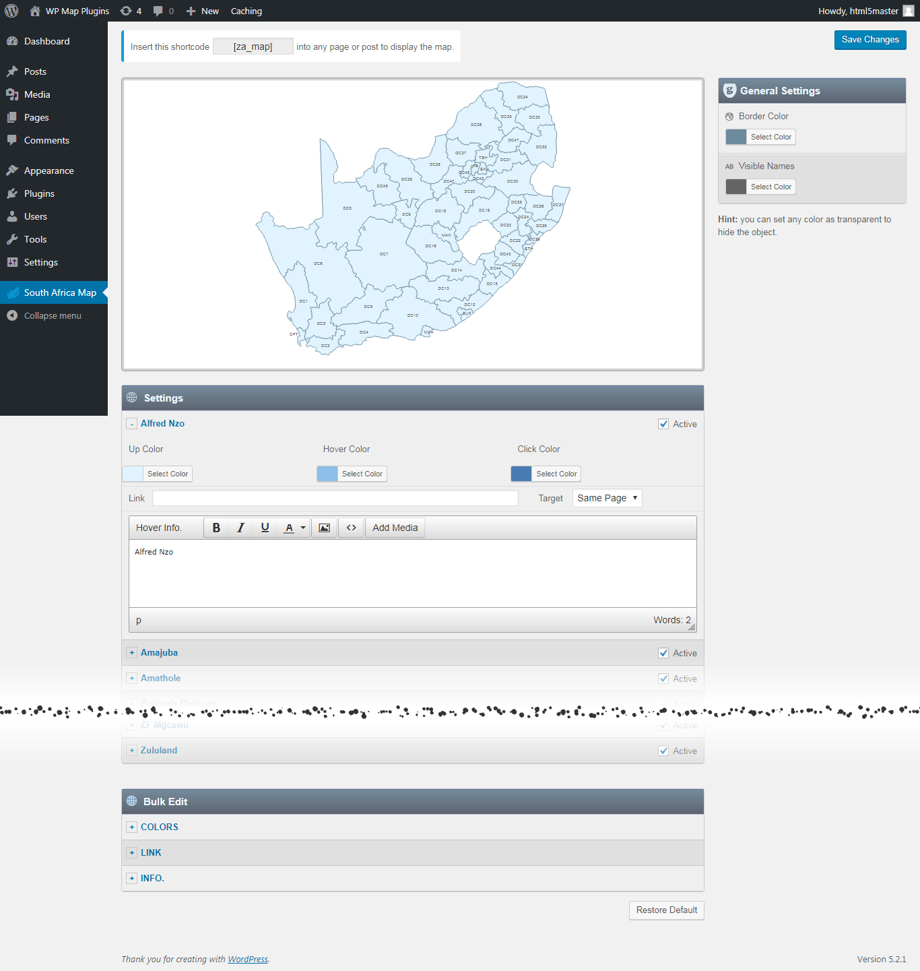
Task: Expand the Bulk Edit INFO. section
Action: coord(132,879)
